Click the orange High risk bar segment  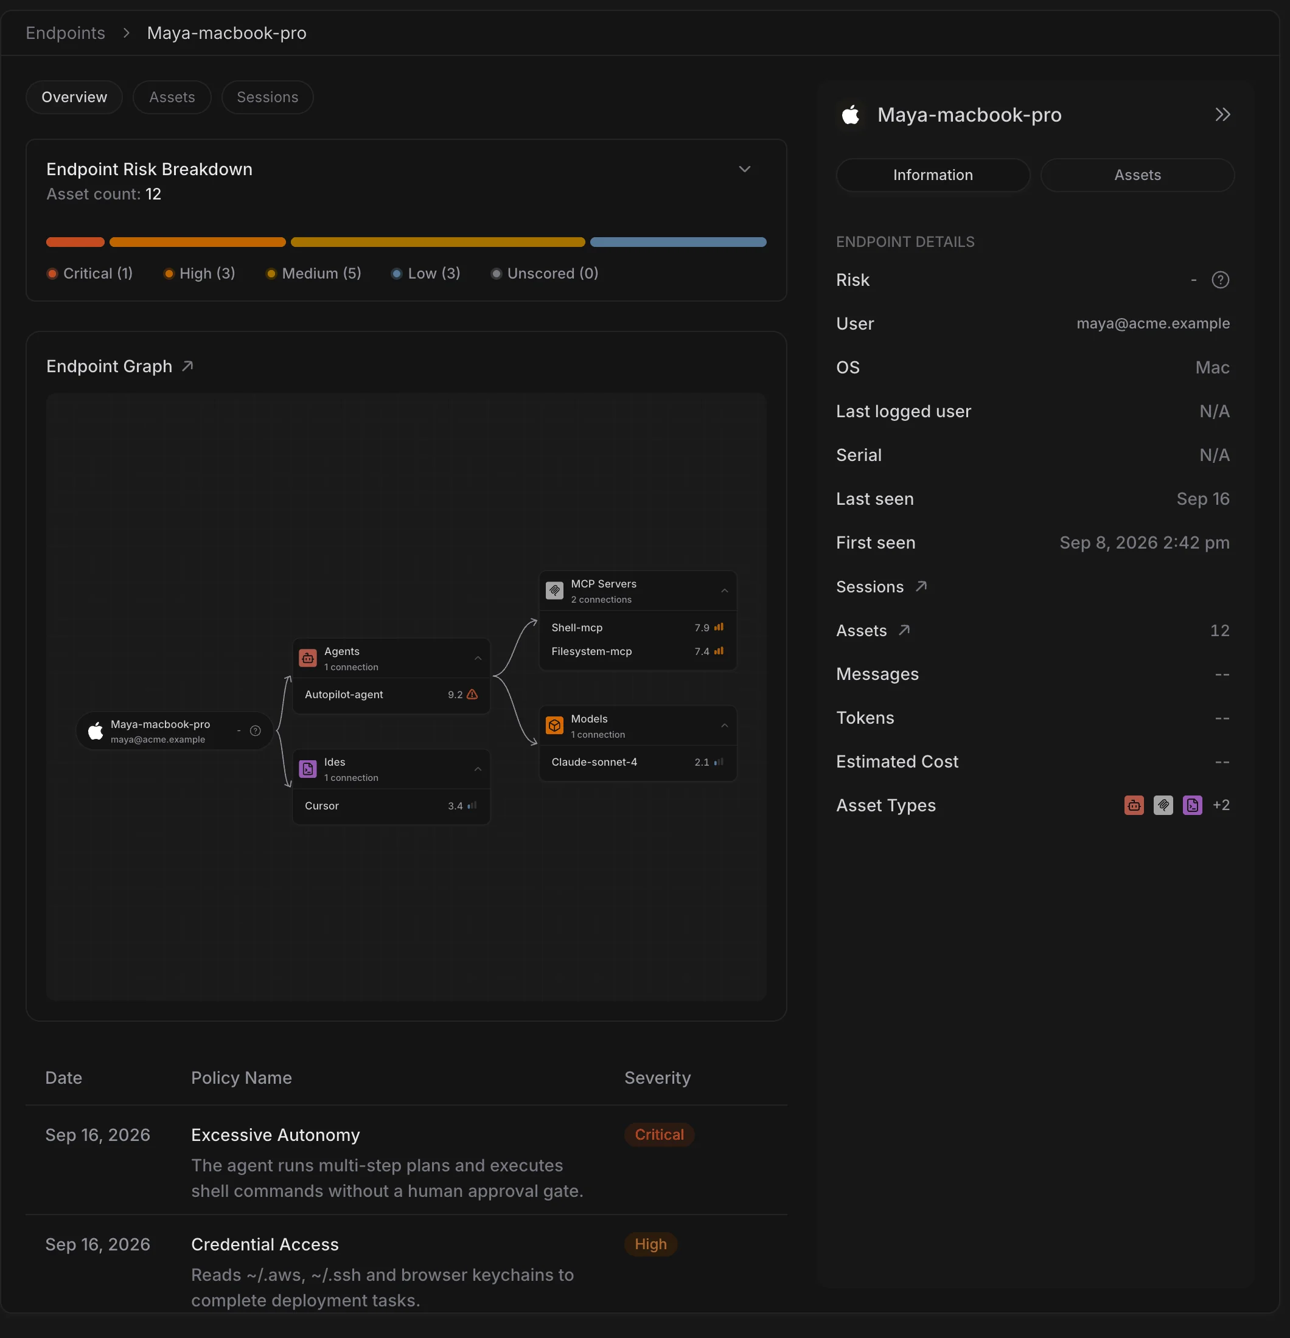tap(197, 242)
